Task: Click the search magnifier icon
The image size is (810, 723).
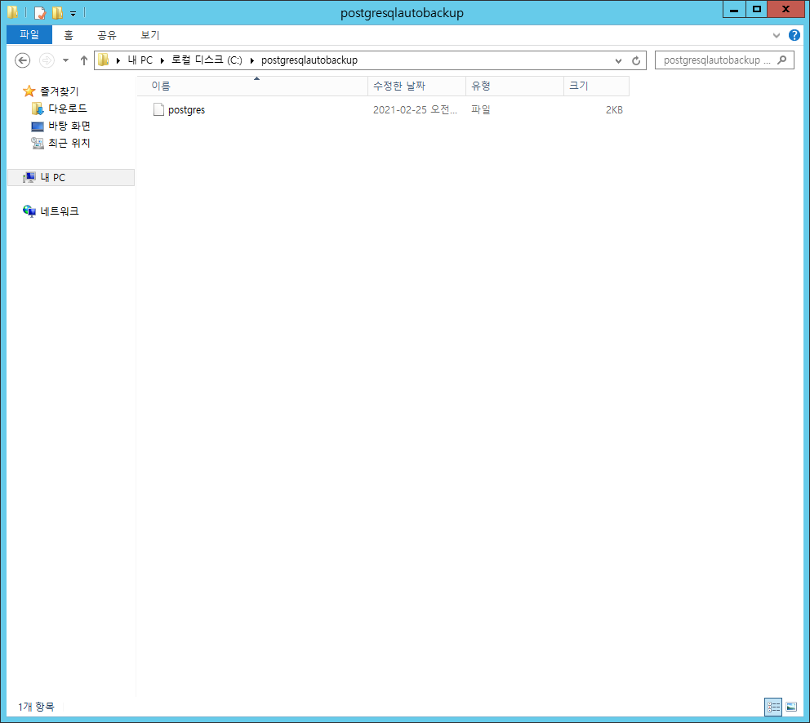Action: (782, 60)
